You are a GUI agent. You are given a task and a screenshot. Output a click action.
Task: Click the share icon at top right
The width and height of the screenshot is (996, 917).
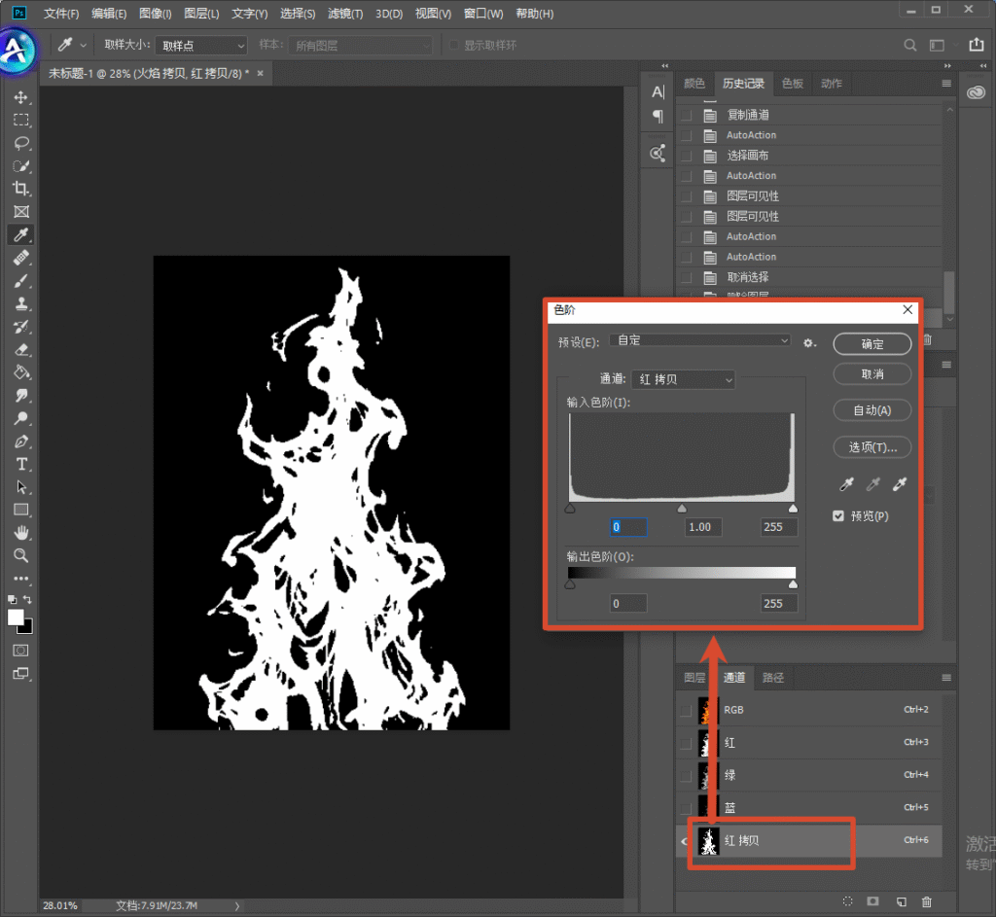click(x=977, y=45)
